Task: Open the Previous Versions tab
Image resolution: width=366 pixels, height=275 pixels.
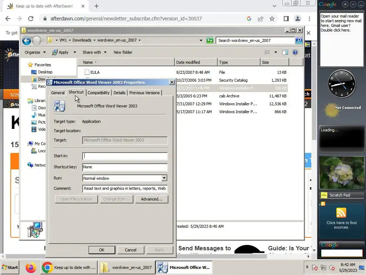Action: [144, 93]
